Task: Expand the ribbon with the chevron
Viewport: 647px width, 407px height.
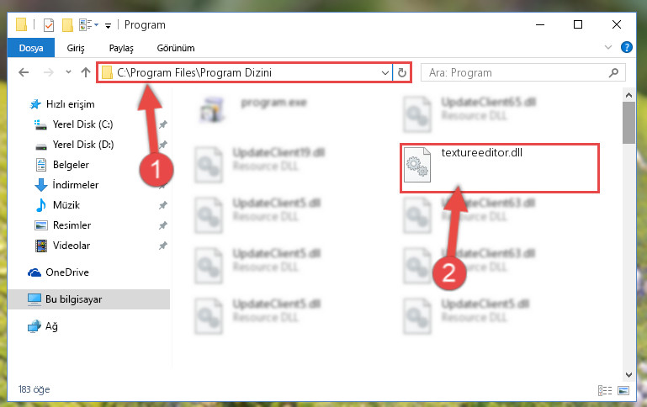Action: coord(607,47)
